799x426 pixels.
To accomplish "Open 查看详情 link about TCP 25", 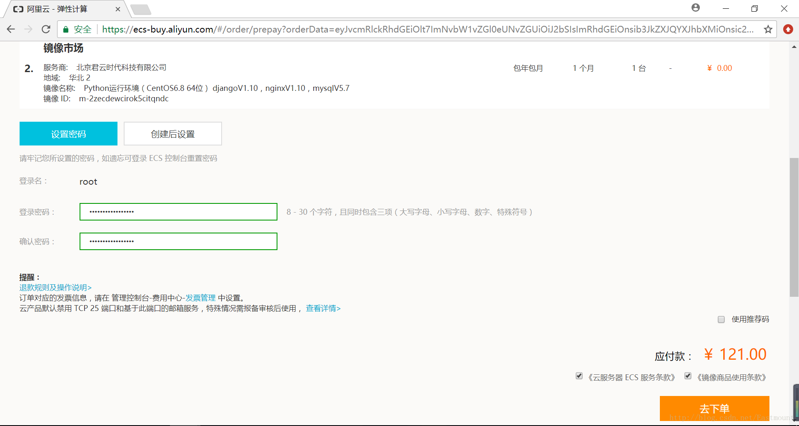I will [323, 308].
